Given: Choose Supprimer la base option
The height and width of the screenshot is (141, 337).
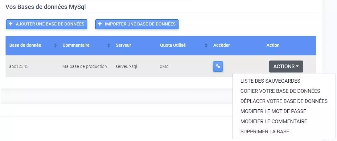Looking at the screenshot, I should tap(265, 131).
